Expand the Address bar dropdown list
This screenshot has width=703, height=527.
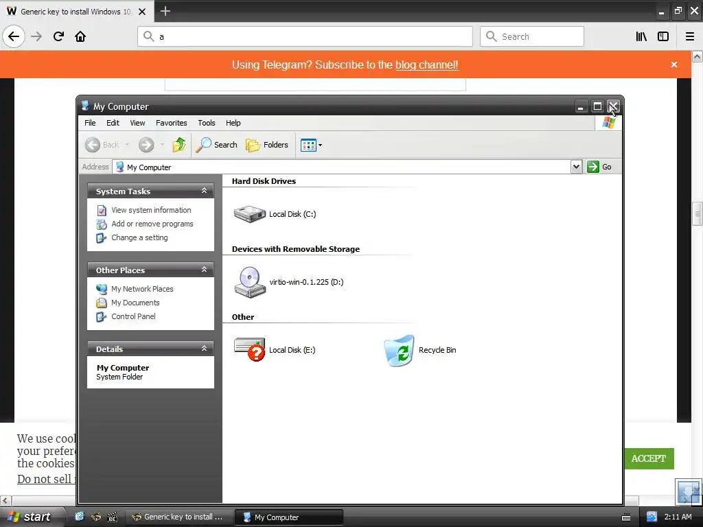[x=576, y=167]
